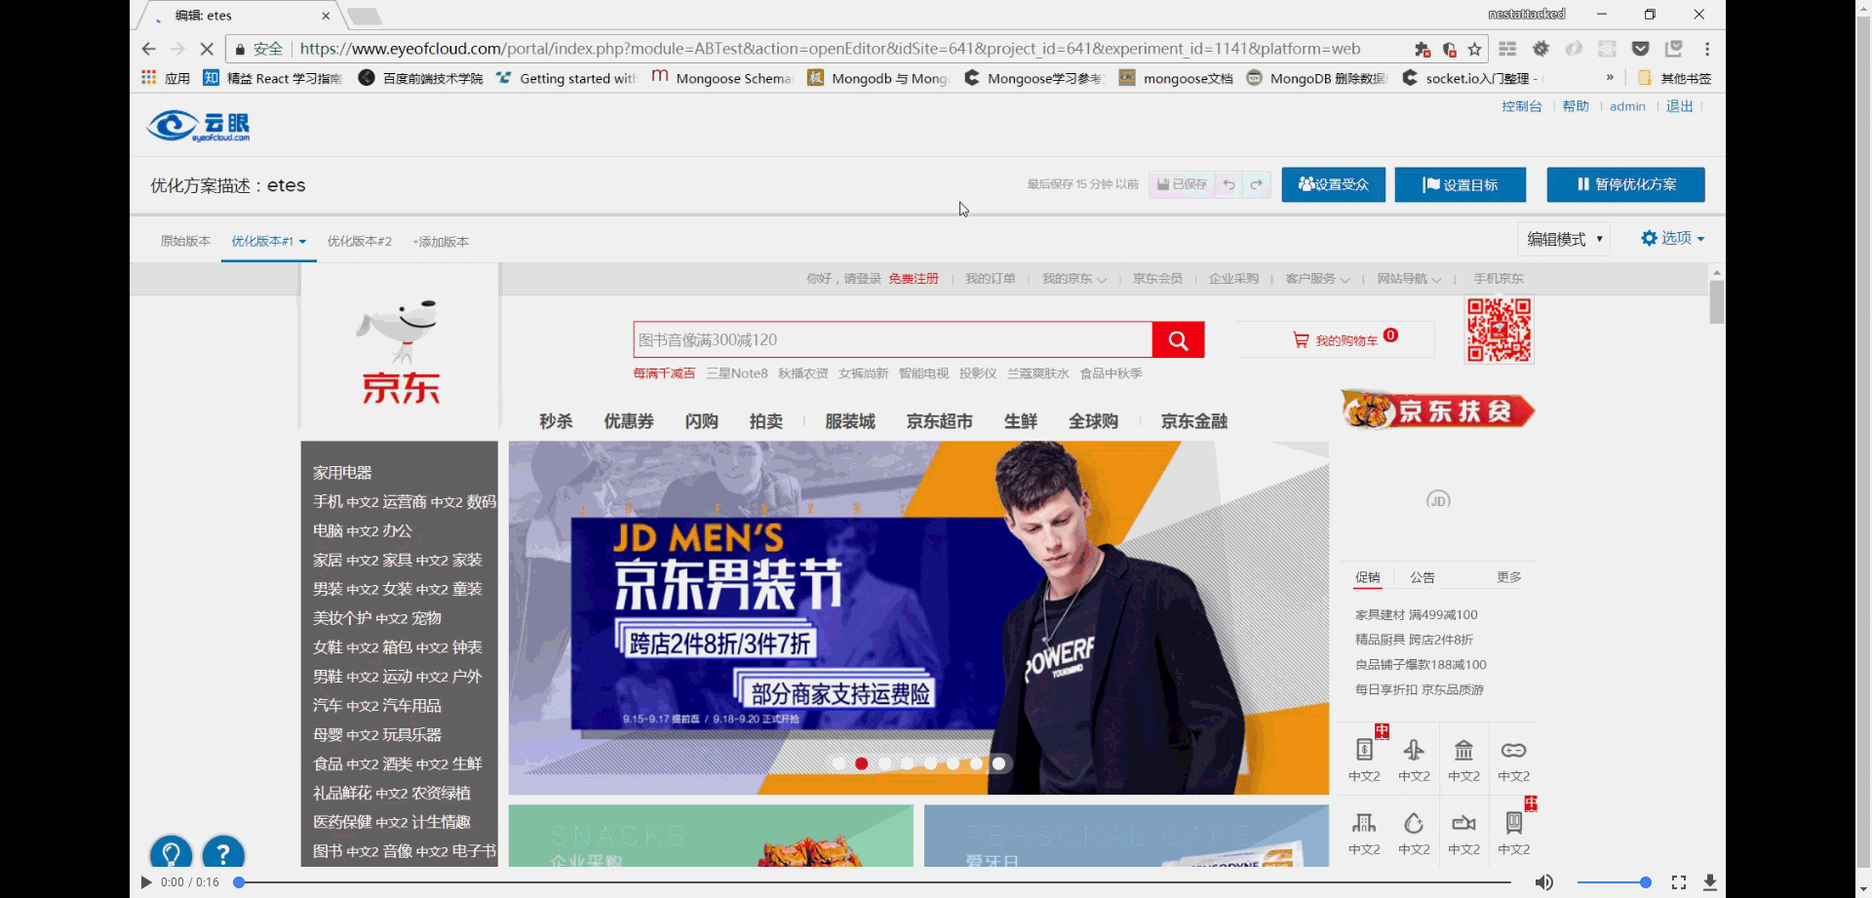Image resolution: width=1872 pixels, height=898 pixels.
Task: Select the red active carousel dot
Action: pyautogui.click(x=862, y=763)
